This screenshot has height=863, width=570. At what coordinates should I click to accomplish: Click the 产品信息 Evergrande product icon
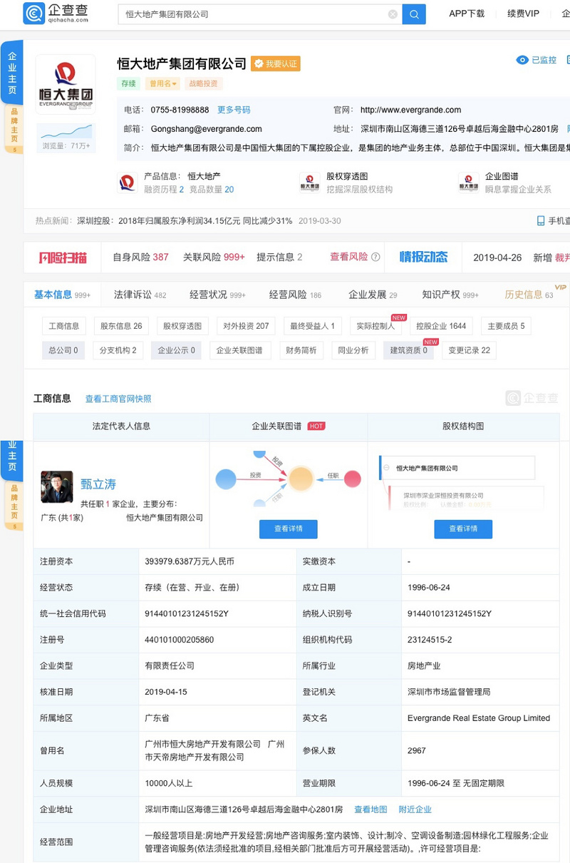click(x=127, y=183)
